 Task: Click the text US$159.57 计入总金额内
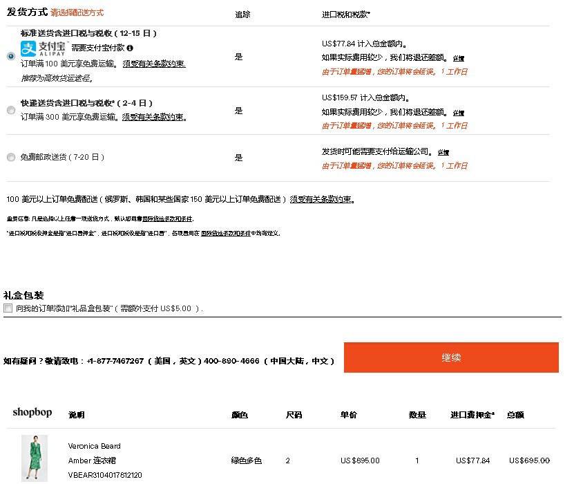[x=366, y=98]
